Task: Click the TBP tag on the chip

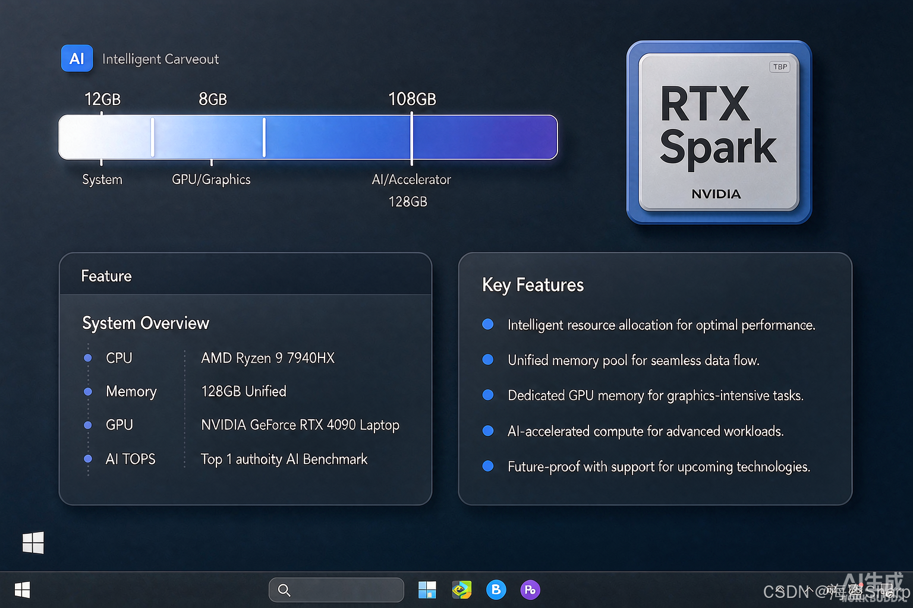Action: pos(780,66)
